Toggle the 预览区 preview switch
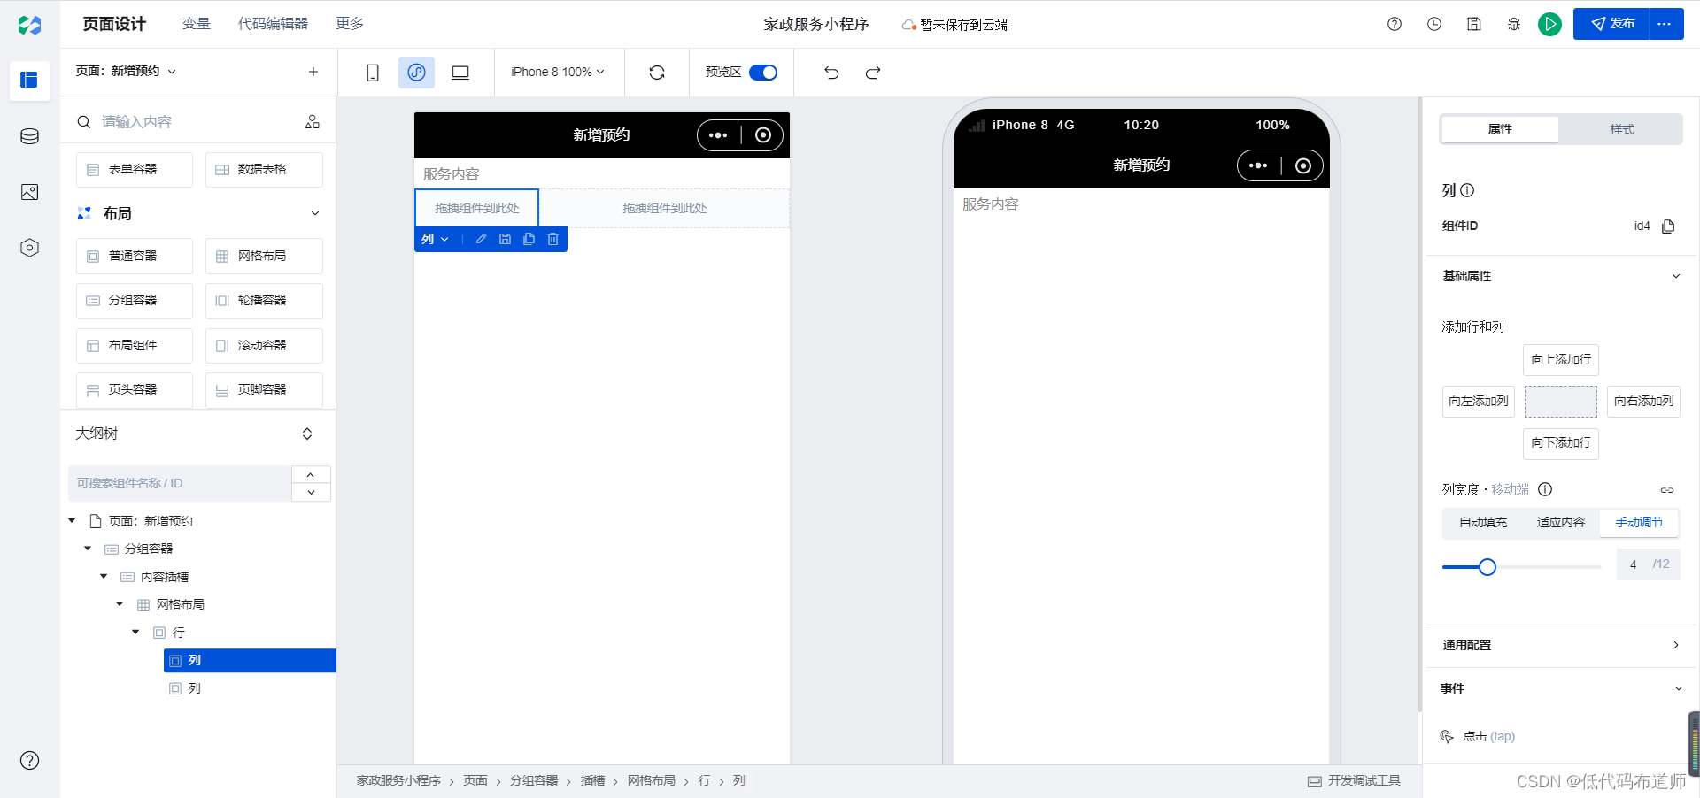The width and height of the screenshot is (1700, 798). pos(763,73)
